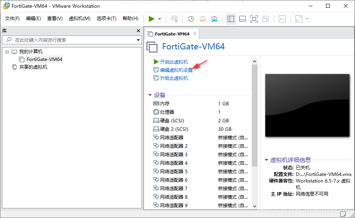Revert virtual machine to snapshot icon
Viewport: 355px width, 218px height.
[x=203, y=19]
